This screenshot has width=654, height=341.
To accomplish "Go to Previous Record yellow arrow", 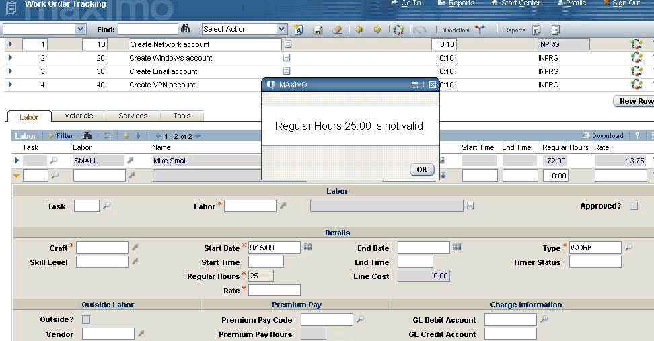I will 359,30.
